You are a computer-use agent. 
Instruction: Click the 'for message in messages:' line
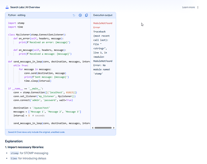[35, 69]
